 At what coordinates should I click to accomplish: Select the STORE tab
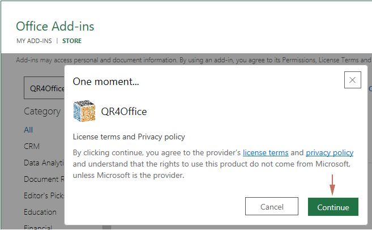[x=72, y=41]
